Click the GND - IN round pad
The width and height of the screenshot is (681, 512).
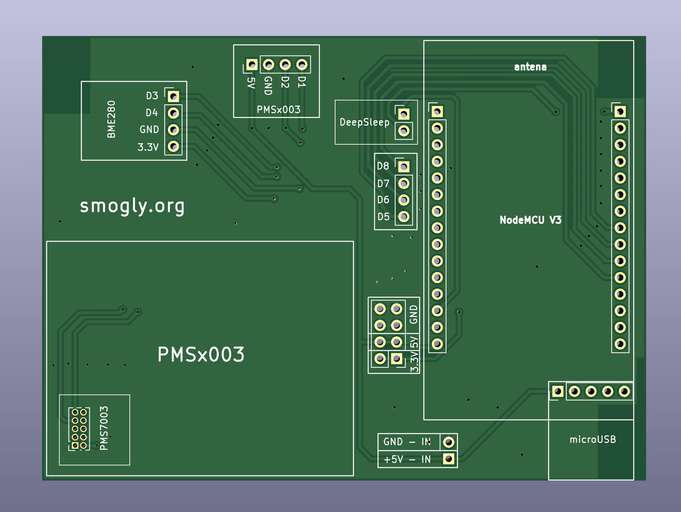pos(448,442)
